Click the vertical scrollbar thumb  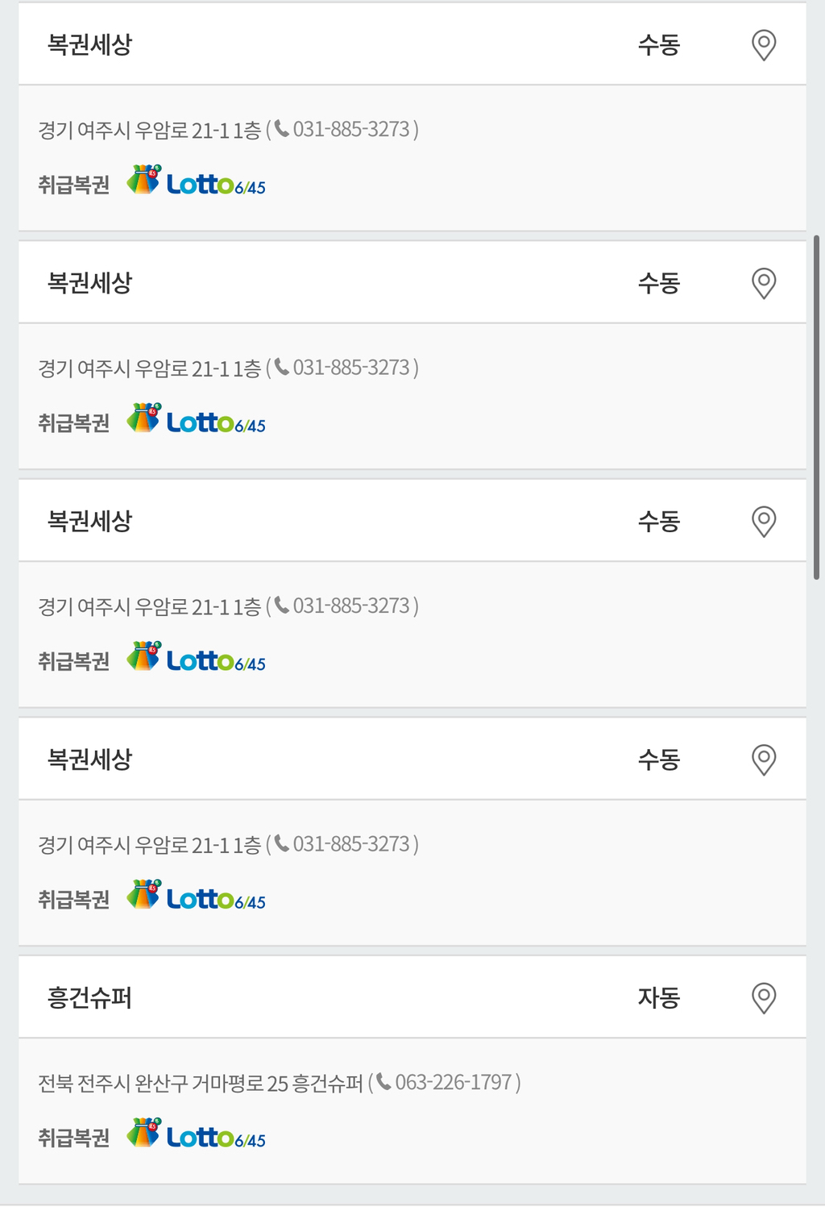point(816,407)
